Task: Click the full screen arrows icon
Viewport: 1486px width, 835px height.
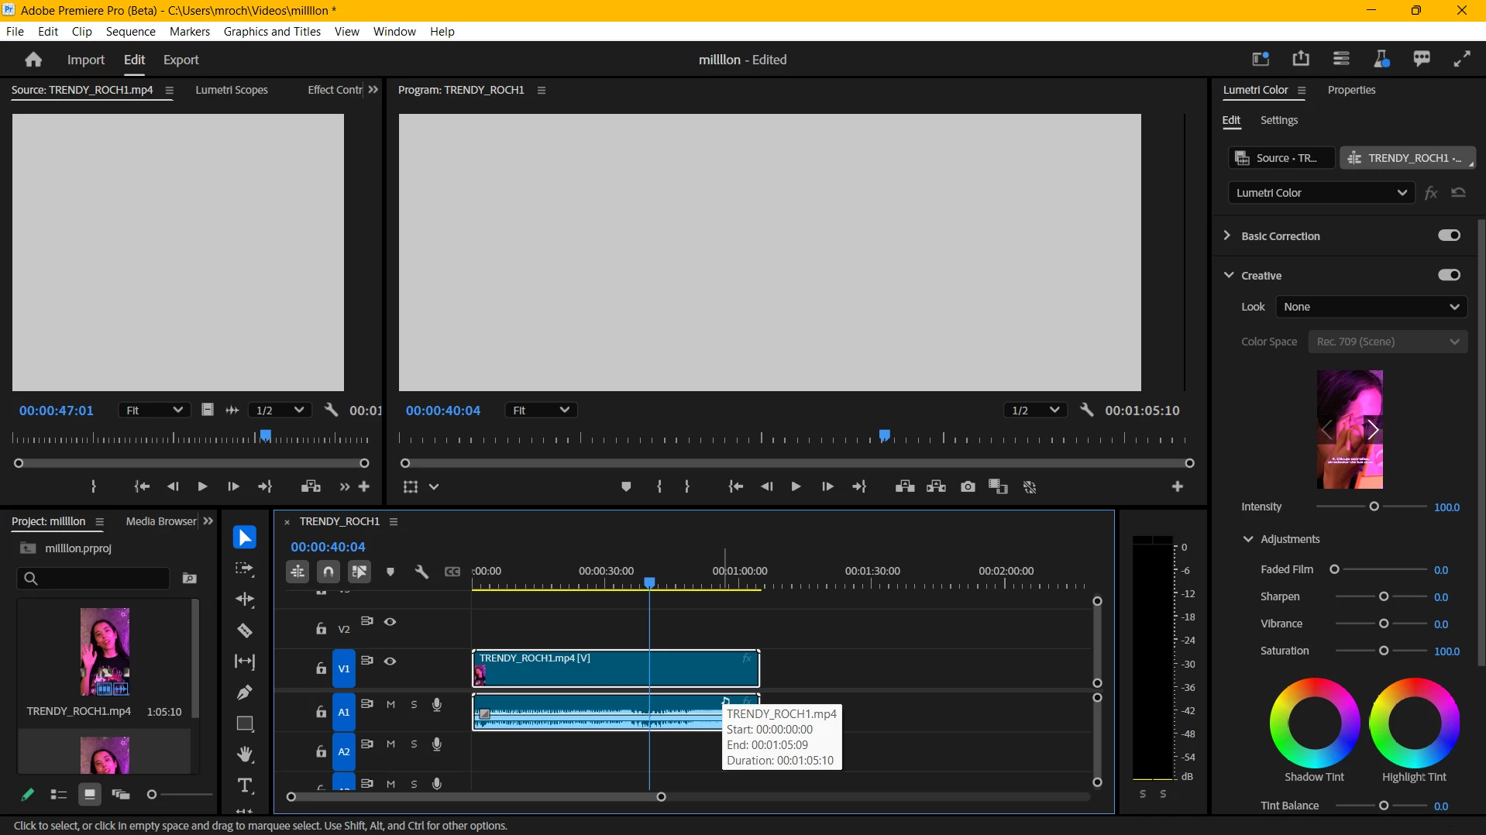Action: click(1462, 59)
